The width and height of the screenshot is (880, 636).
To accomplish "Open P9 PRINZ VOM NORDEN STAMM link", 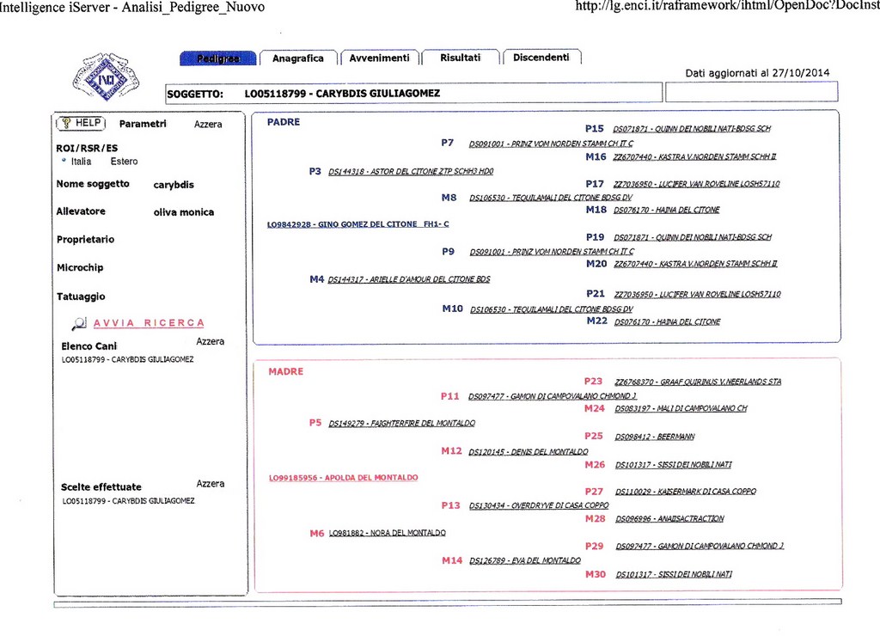I will (x=553, y=252).
